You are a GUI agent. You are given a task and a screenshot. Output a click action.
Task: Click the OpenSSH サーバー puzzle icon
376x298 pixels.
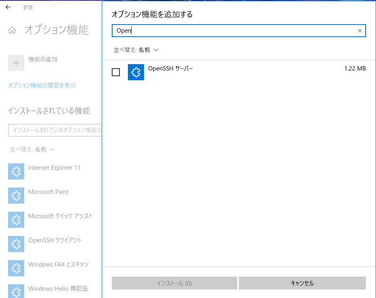click(136, 72)
